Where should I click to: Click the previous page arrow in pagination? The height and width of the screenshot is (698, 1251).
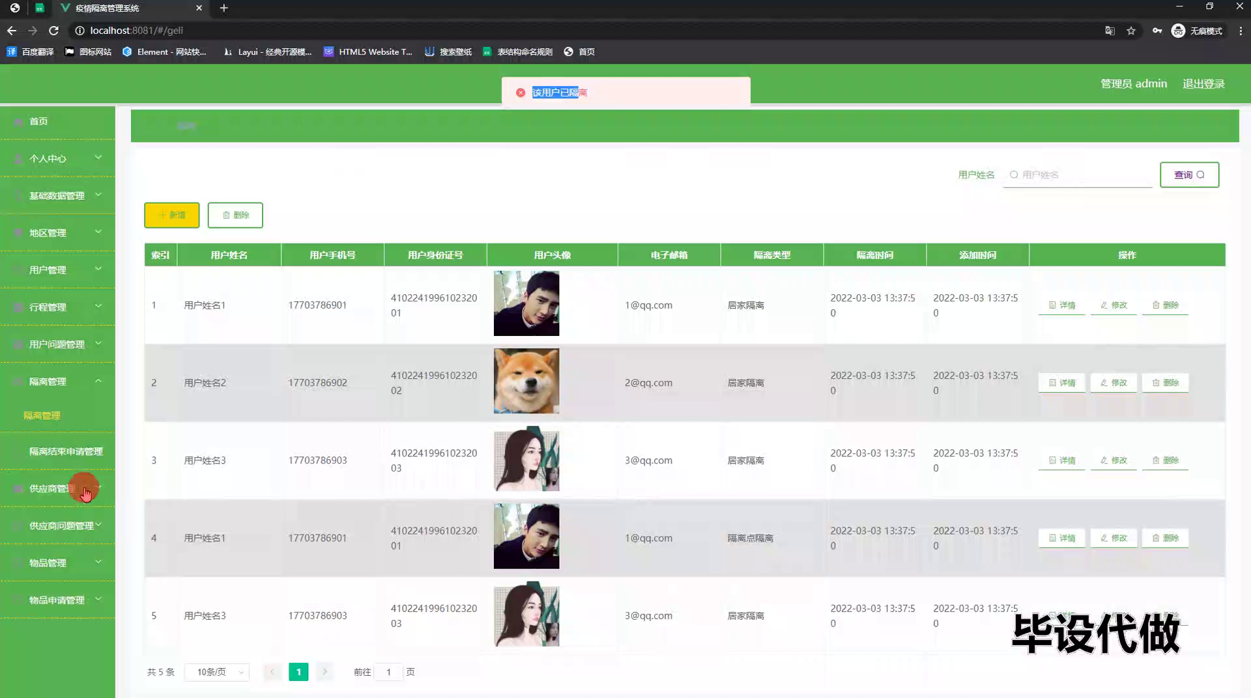272,672
